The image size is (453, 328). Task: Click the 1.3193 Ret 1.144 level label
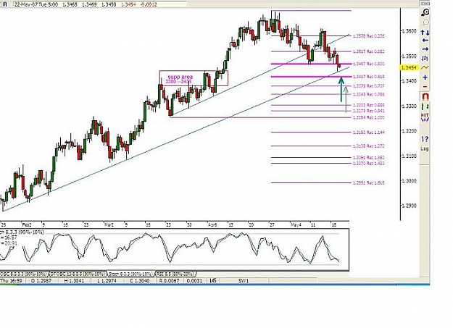369,133
